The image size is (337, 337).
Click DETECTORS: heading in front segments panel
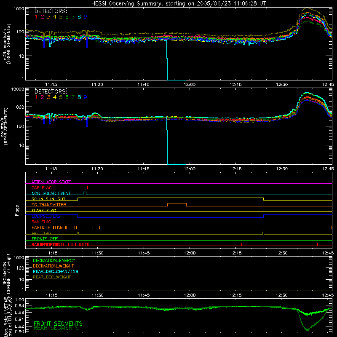coord(51,11)
